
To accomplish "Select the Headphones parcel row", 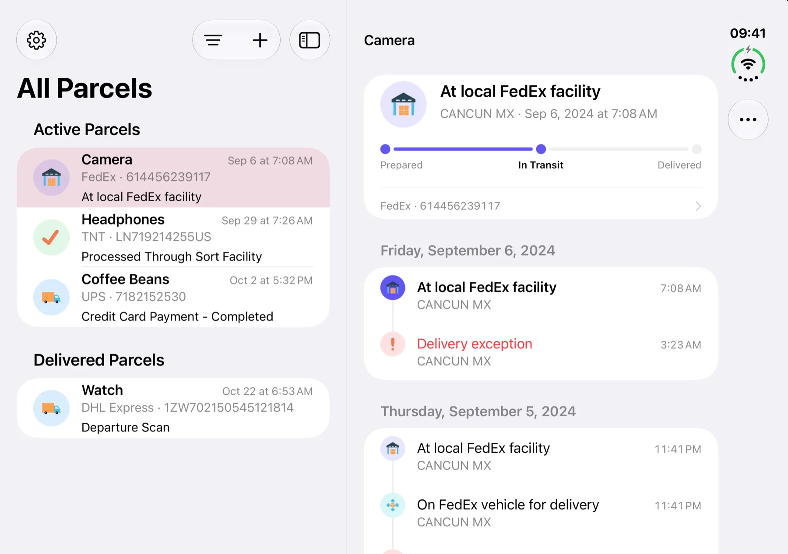I will pos(173,237).
